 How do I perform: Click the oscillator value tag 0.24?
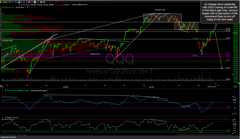tap(234, 100)
